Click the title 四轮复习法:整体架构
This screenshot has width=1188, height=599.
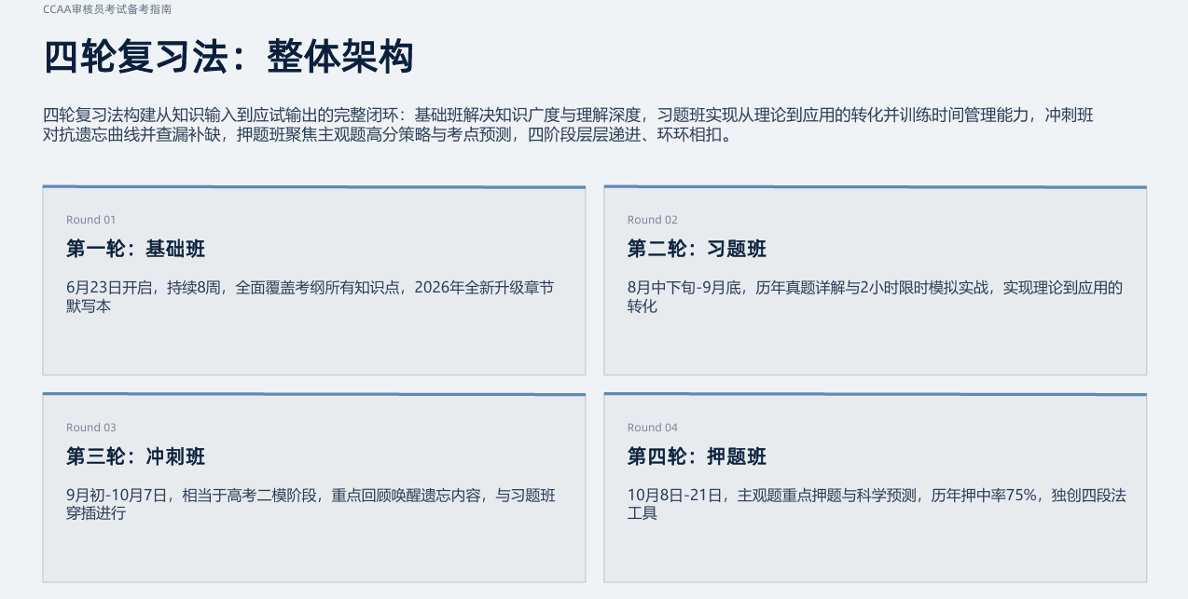coord(228,58)
